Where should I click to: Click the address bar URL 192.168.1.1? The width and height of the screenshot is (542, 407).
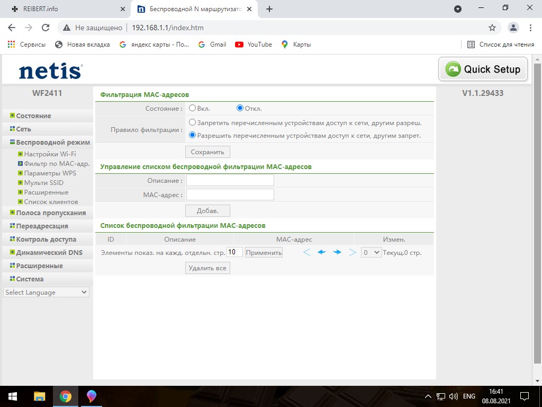click(x=168, y=28)
